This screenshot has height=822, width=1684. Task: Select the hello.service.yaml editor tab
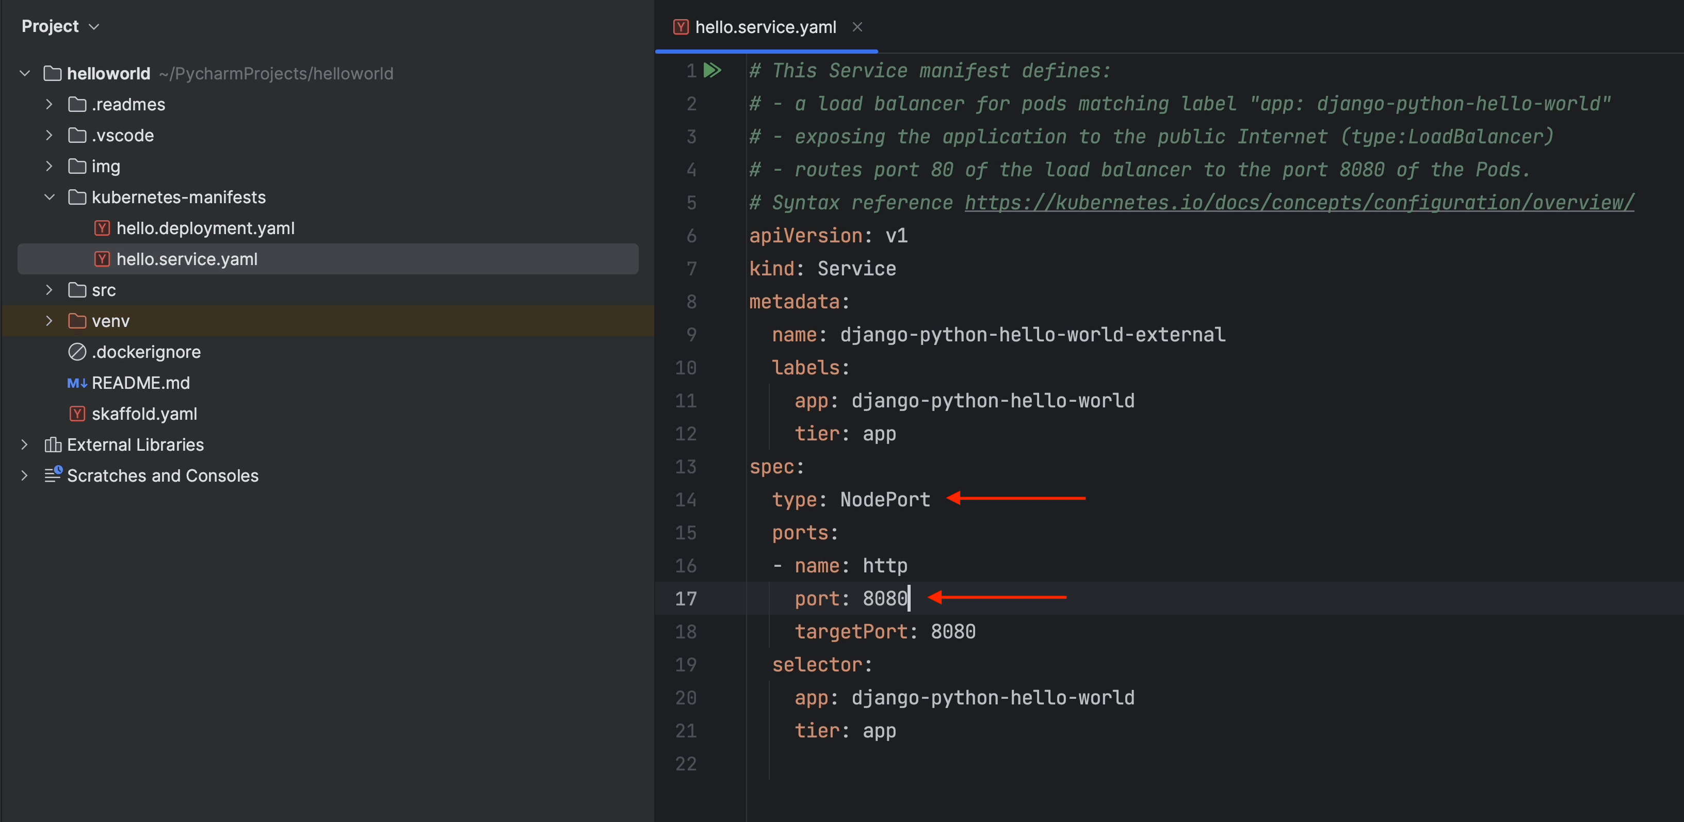[x=765, y=27]
